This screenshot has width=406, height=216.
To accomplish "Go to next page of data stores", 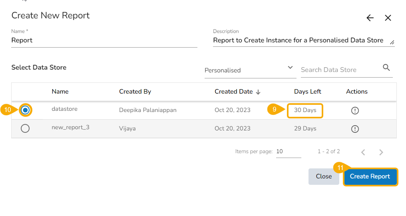I will pyautogui.click(x=381, y=152).
